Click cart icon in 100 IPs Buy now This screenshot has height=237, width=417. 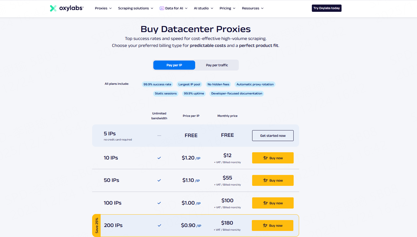(265, 203)
